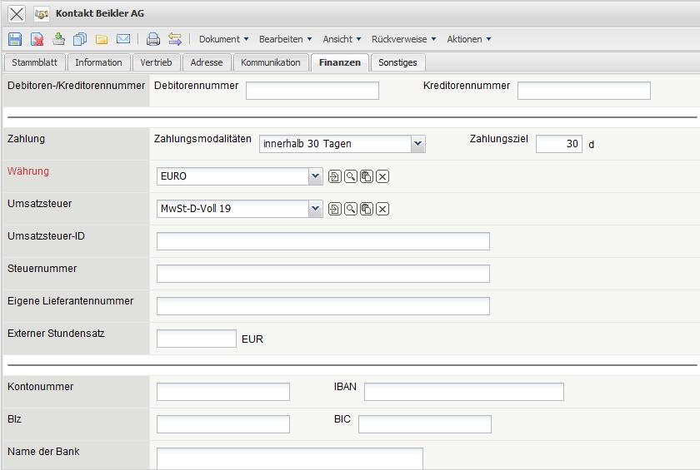The width and height of the screenshot is (700, 470).
Task: Click the magnifier search icon beside Währung
Action: click(351, 176)
